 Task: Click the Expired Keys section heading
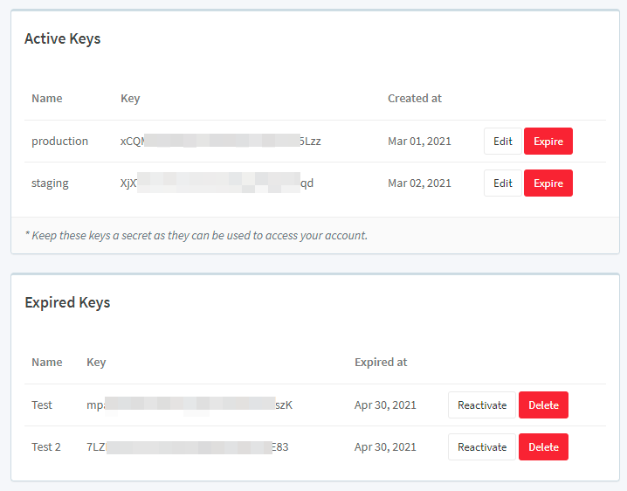pyautogui.click(x=67, y=303)
